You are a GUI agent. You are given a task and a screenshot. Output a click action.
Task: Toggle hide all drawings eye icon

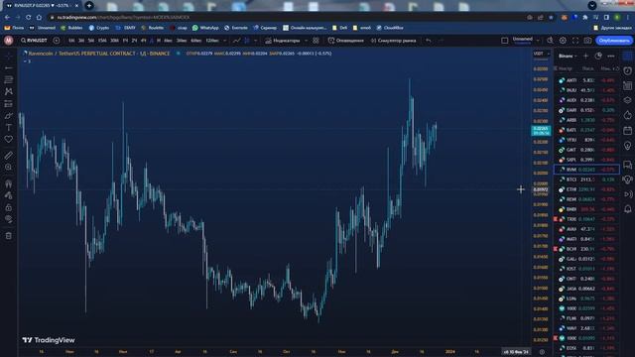point(9,219)
